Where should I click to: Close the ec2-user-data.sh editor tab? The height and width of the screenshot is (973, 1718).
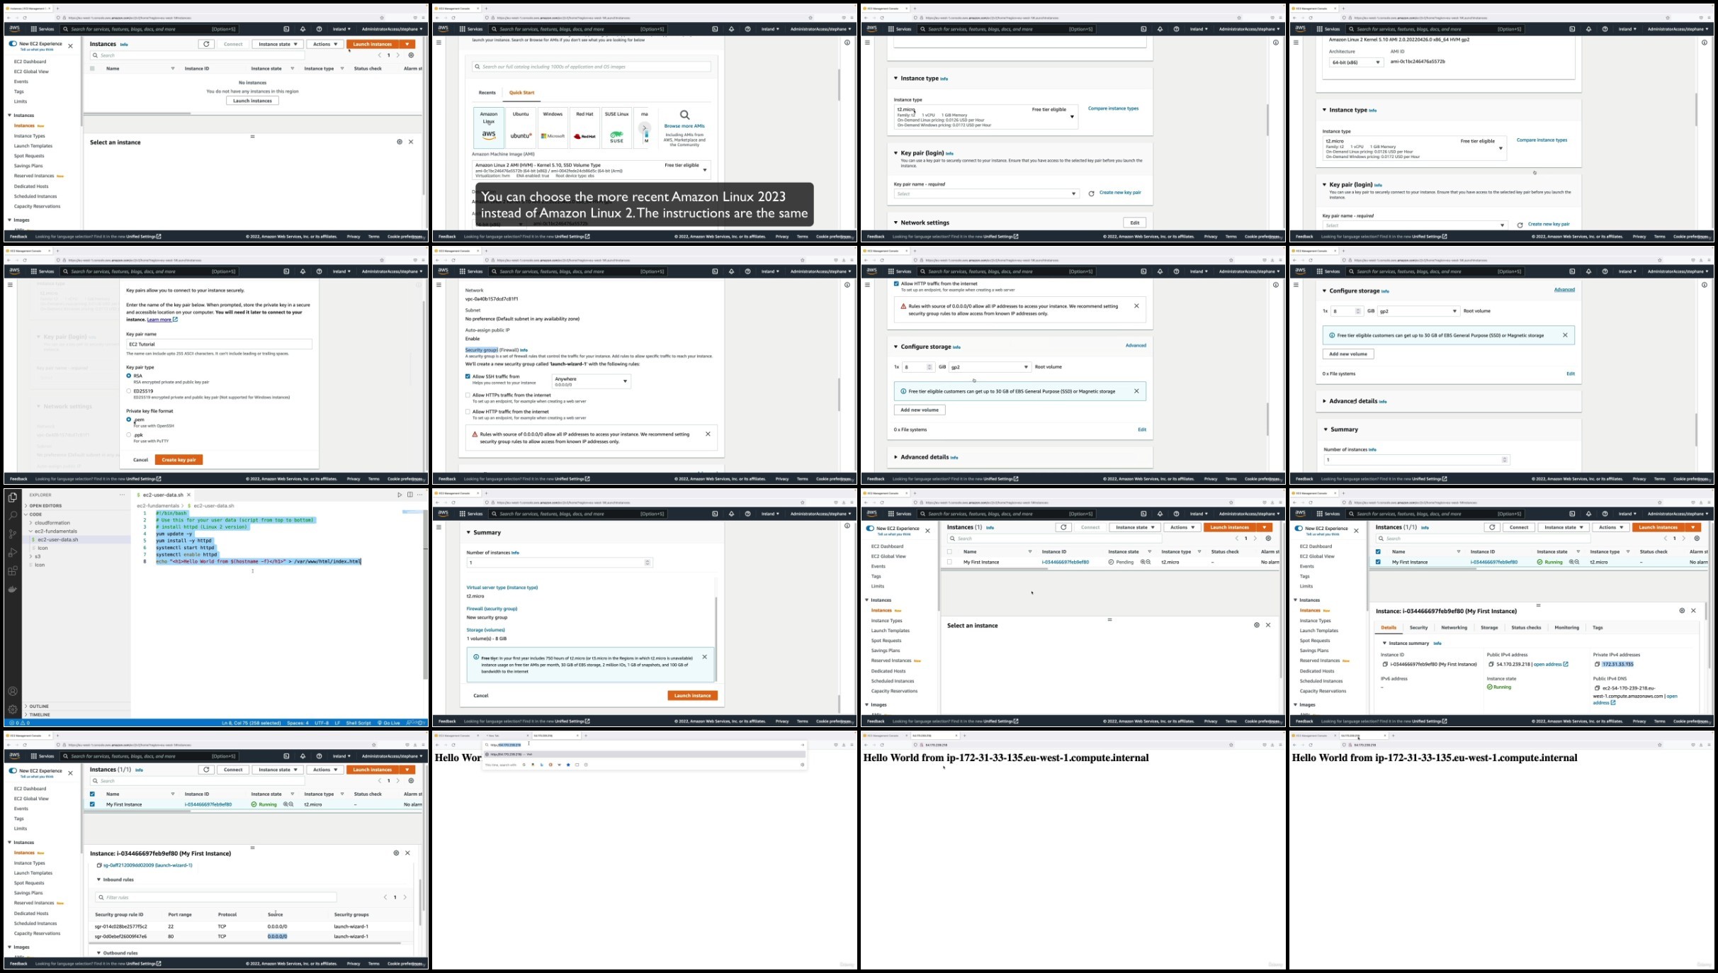click(189, 495)
